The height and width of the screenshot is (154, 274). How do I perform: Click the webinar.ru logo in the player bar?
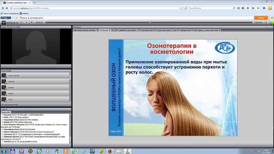pyautogui.click(x=10, y=23)
